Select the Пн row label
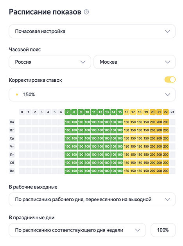 pos(12,122)
